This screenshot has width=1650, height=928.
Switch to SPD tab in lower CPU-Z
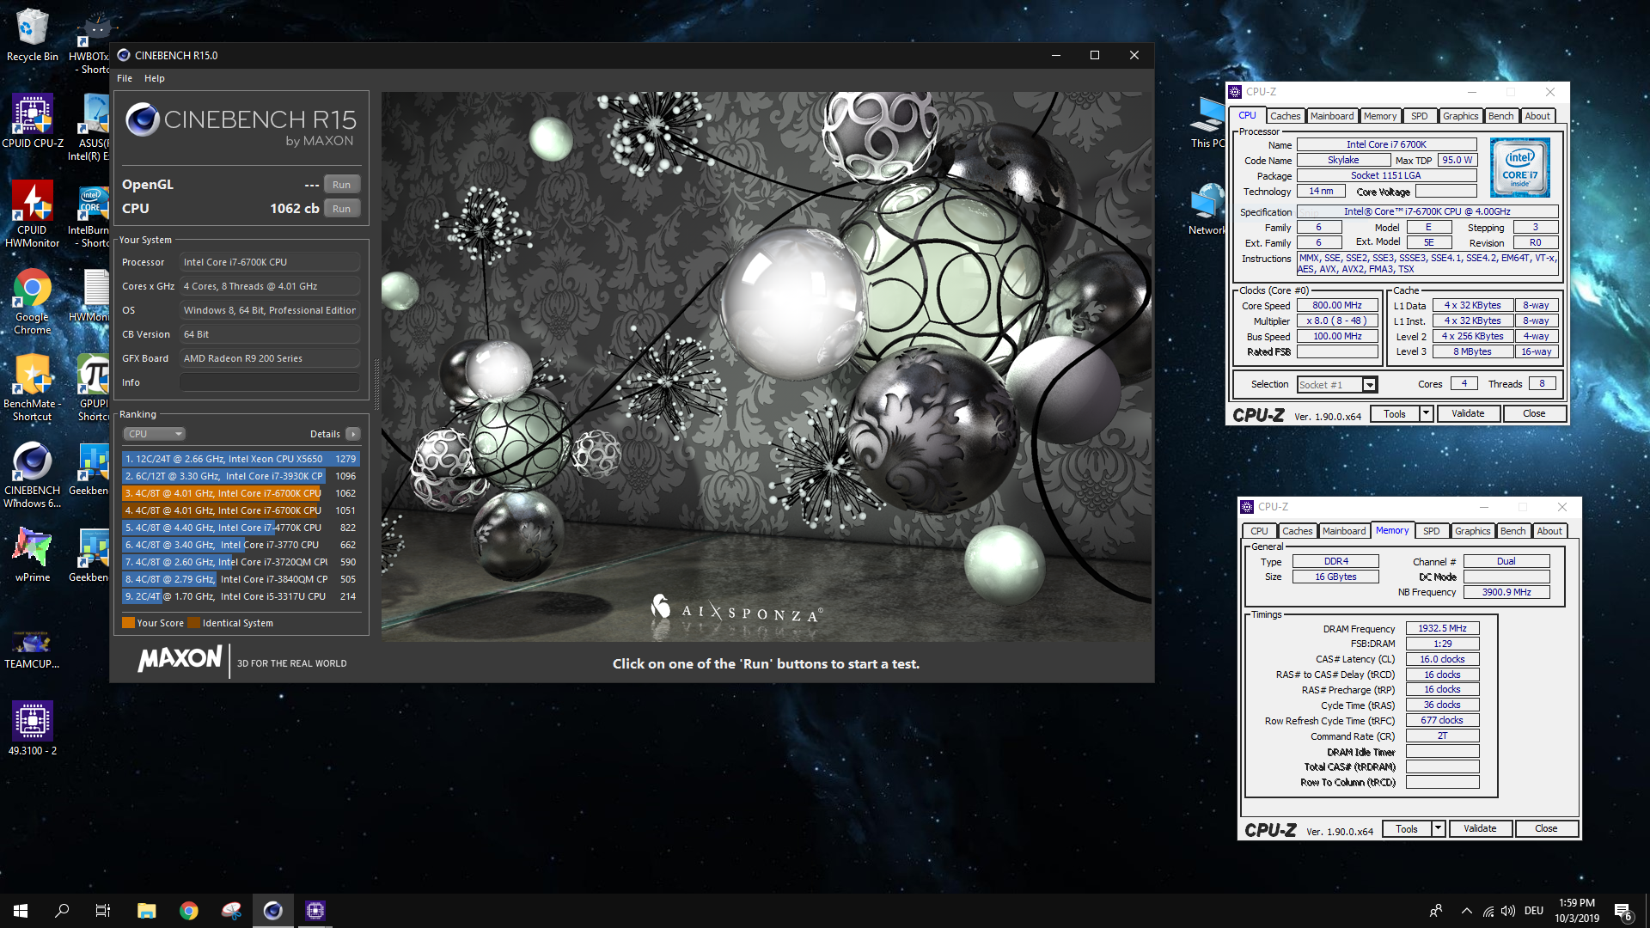coord(1432,531)
